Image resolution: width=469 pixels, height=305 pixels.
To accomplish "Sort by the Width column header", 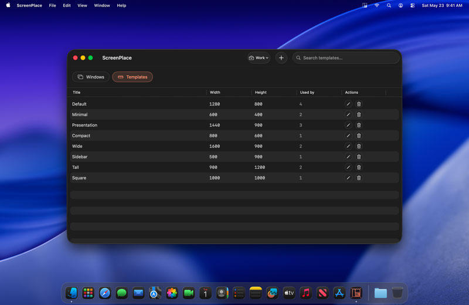I will click(x=215, y=92).
